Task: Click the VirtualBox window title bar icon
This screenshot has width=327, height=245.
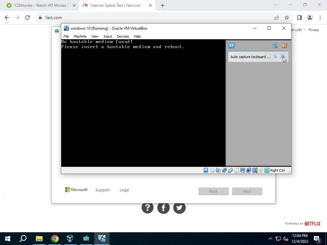Action: [x=66, y=28]
